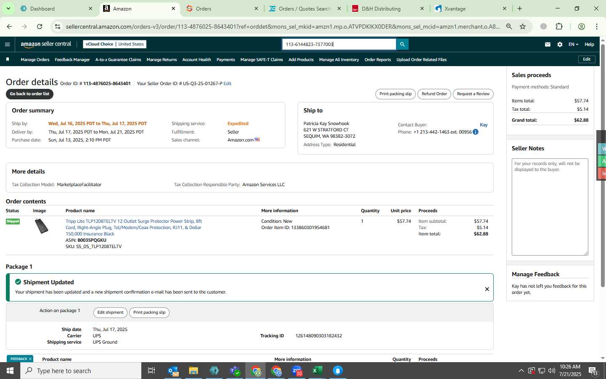Open File Explorer from the taskbar

tap(194, 371)
